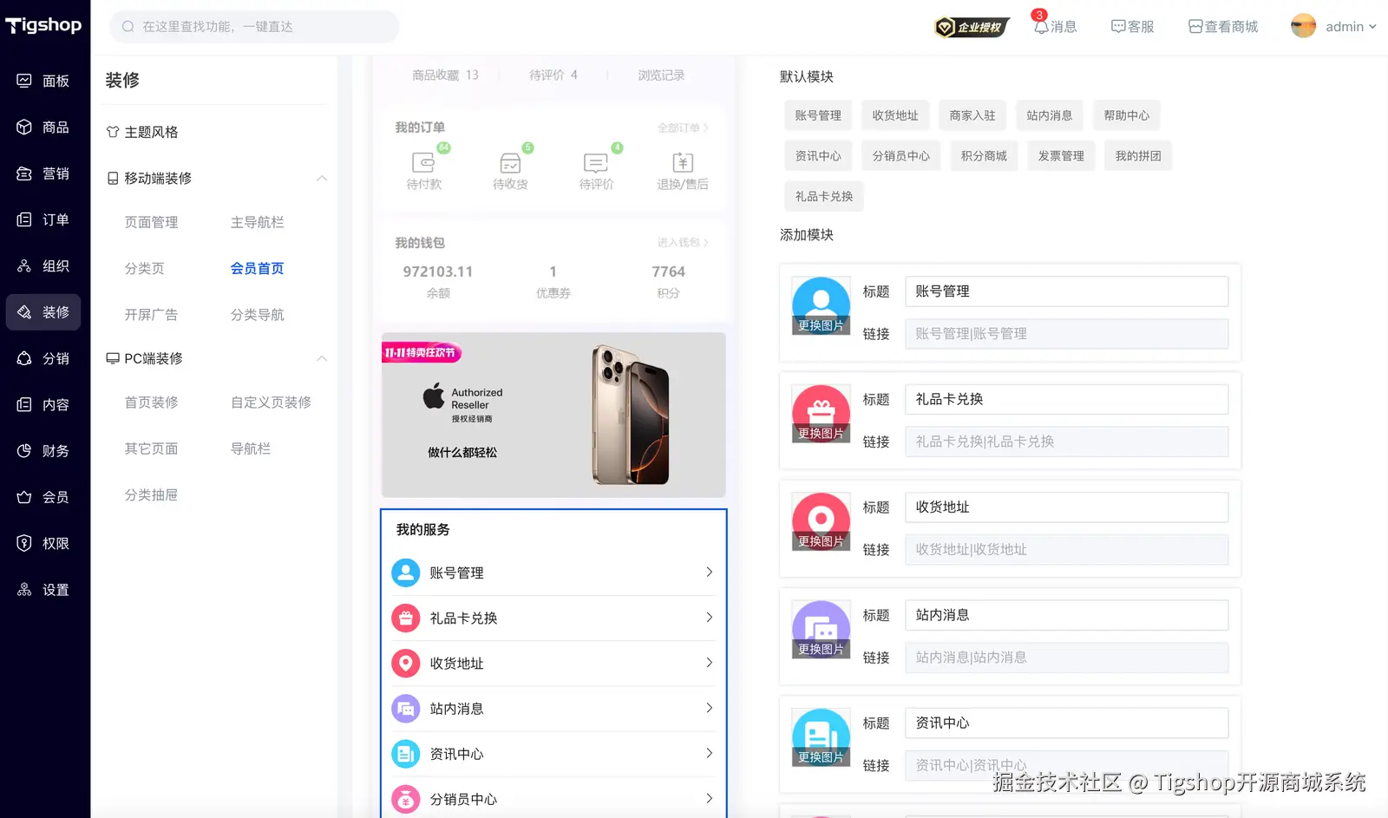Screen dimensions: 1388x818
Task: Click the 企业授权 badge
Action: pyautogui.click(x=972, y=28)
